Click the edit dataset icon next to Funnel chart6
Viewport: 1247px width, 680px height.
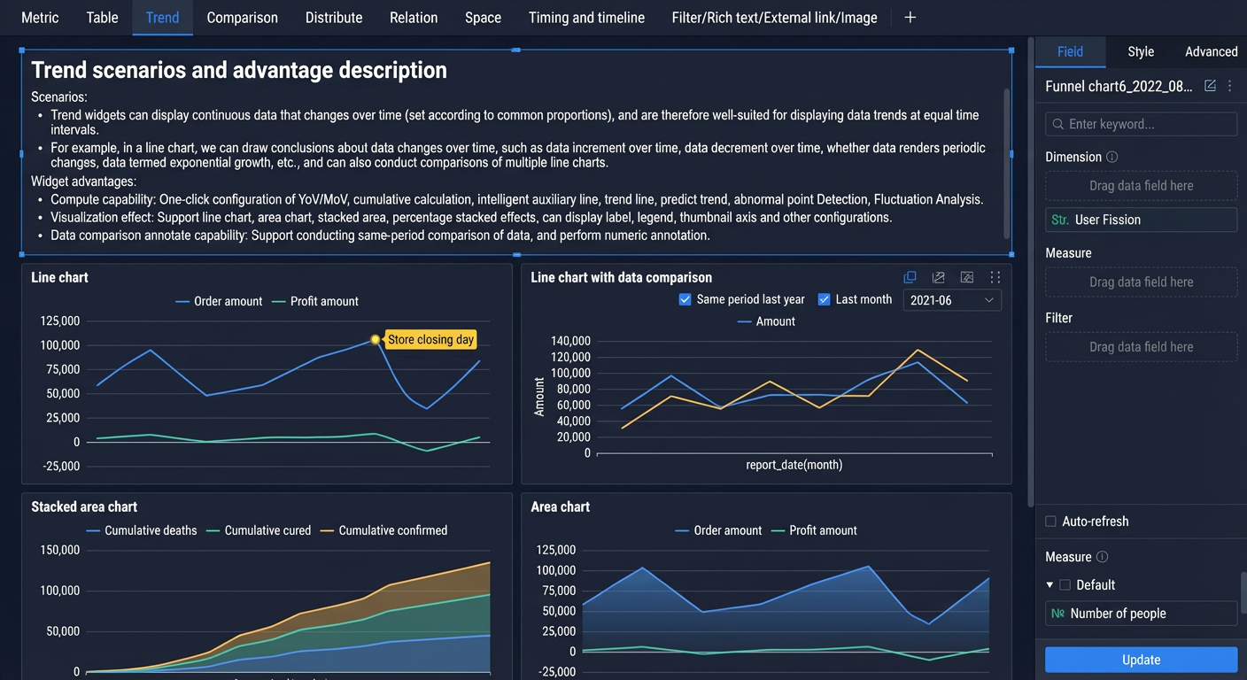(1210, 86)
